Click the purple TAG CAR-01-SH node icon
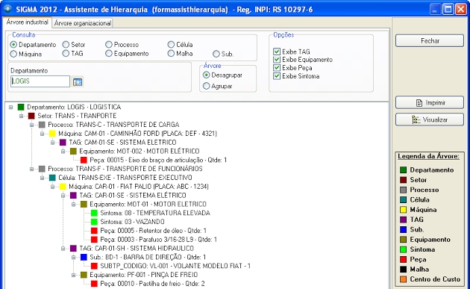The width and height of the screenshot is (470, 289). point(73,248)
